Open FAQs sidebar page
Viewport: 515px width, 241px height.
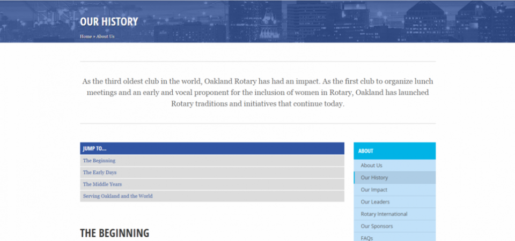(x=394, y=237)
